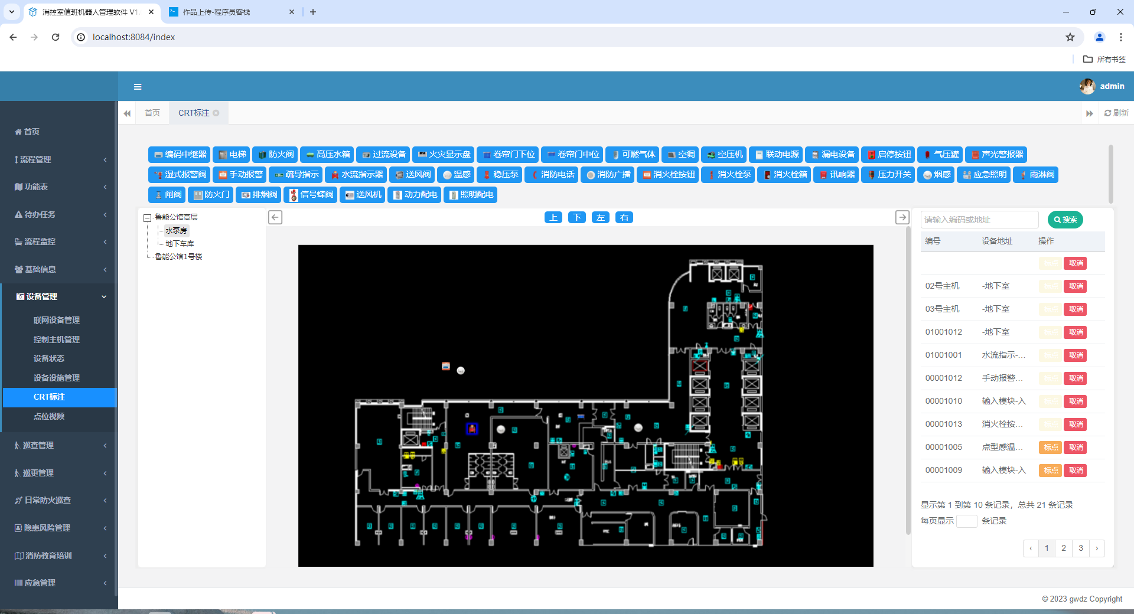The height and width of the screenshot is (614, 1134).
Task: Select the 过流设备 device tool
Action: tap(383, 154)
